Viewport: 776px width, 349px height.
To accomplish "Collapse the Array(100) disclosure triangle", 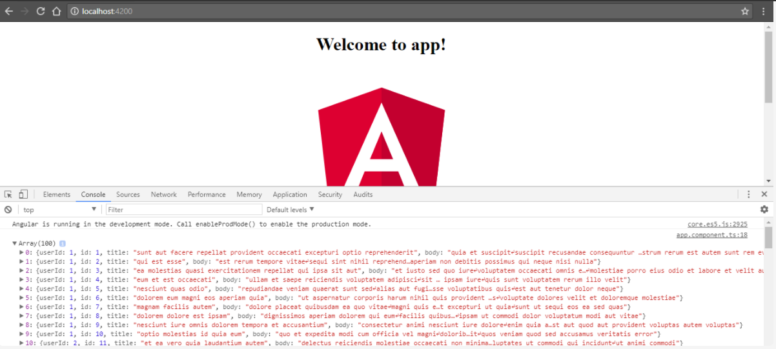I will (x=15, y=243).
